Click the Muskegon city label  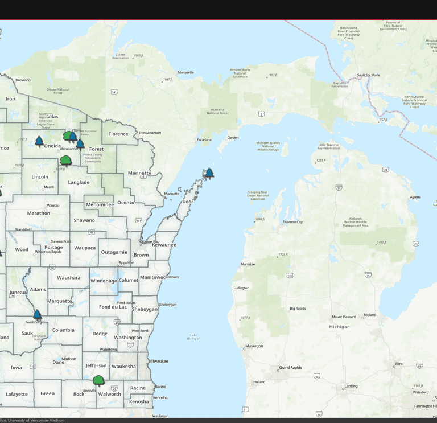[x=254, y=346]
